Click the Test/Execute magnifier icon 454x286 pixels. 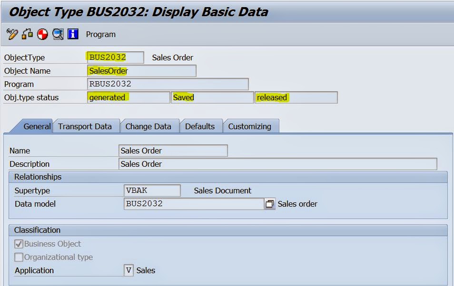pos(57,34)
